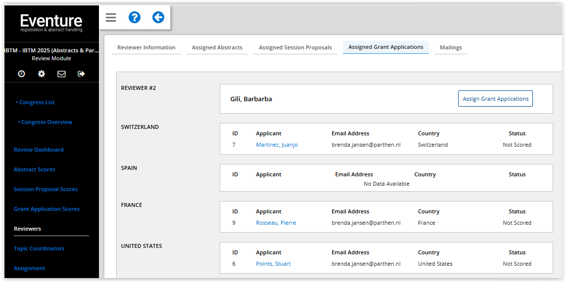Viewport: 566px width, 282px height.
Task: Select Reviewers in sidebar
Action: tap(27, 229)
